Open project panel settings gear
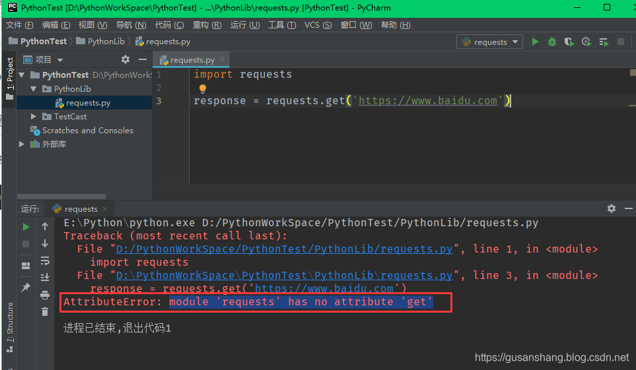The height and width of the screenshot is (370, 636). [x=125, y=59]
